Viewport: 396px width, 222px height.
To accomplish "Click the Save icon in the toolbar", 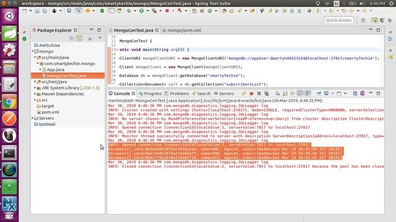I will pos(37,11).
